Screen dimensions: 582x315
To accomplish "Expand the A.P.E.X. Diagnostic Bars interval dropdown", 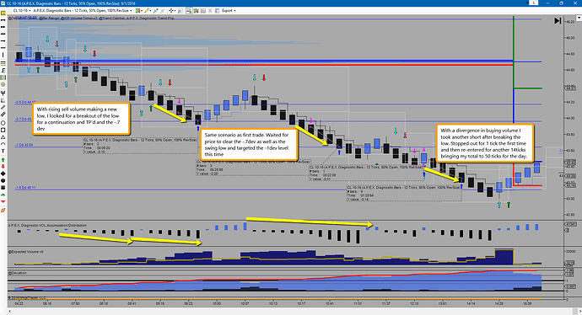I will click(x=83, y=11).
